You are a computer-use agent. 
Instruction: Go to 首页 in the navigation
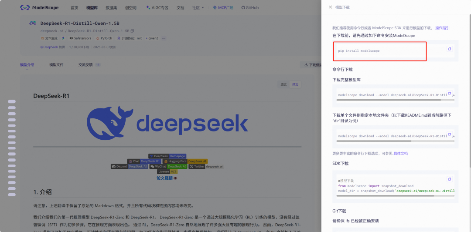tap(75, 8)
